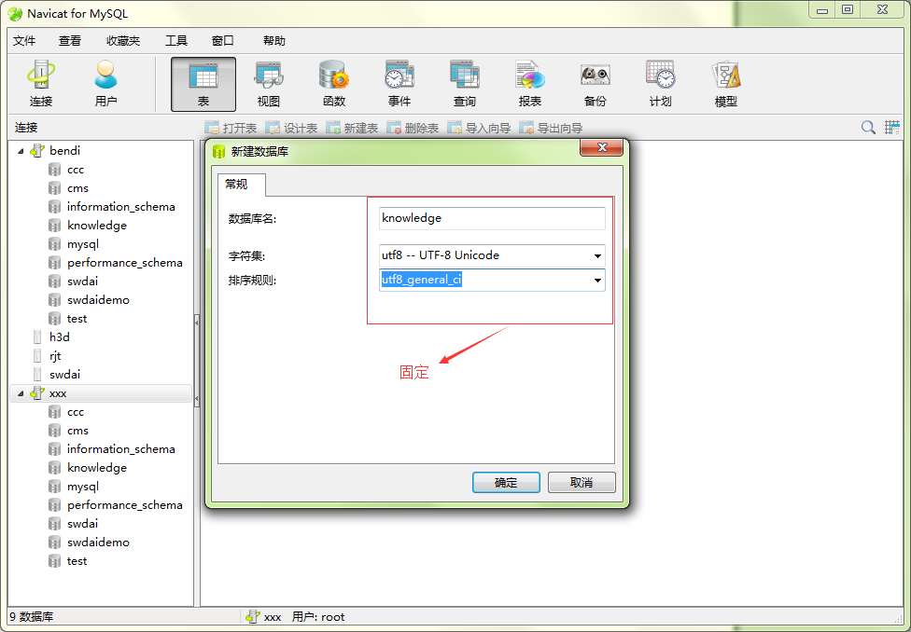Screen dimensions: 911x632
Task: Open the 查看 (View) menu
Action: pos(70,41)
